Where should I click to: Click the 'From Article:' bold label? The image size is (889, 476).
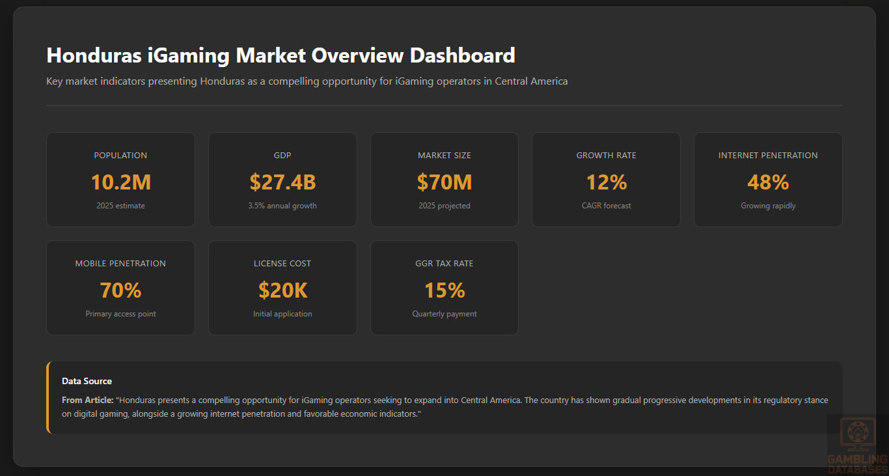point(88,400)
